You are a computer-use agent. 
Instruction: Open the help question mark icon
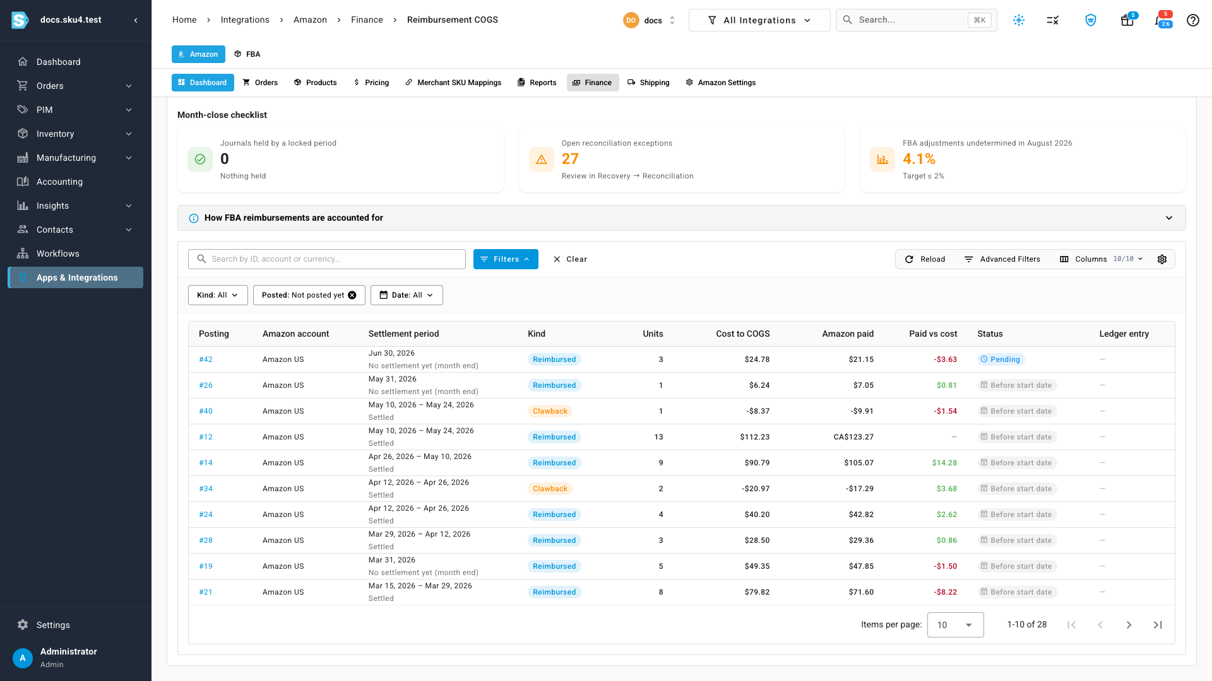click(1192, 20)
